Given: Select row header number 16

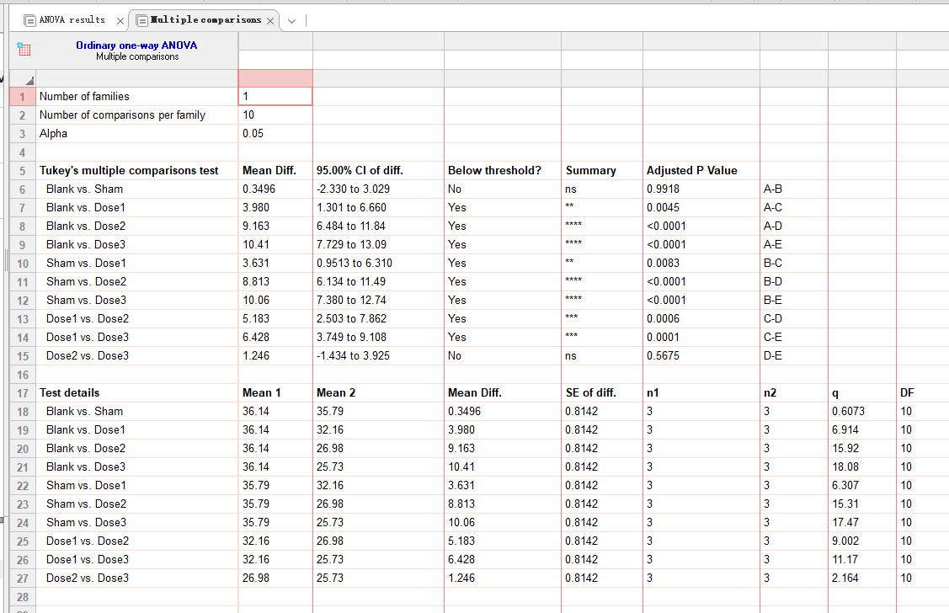Looking at the screenshot, I should 23,375.
